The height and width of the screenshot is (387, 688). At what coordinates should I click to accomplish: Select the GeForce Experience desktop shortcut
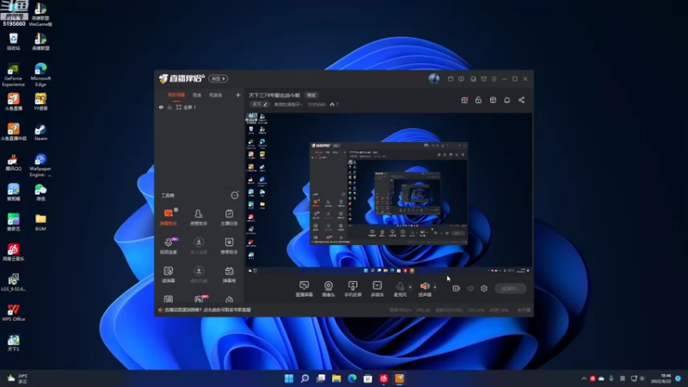point(13,75)
